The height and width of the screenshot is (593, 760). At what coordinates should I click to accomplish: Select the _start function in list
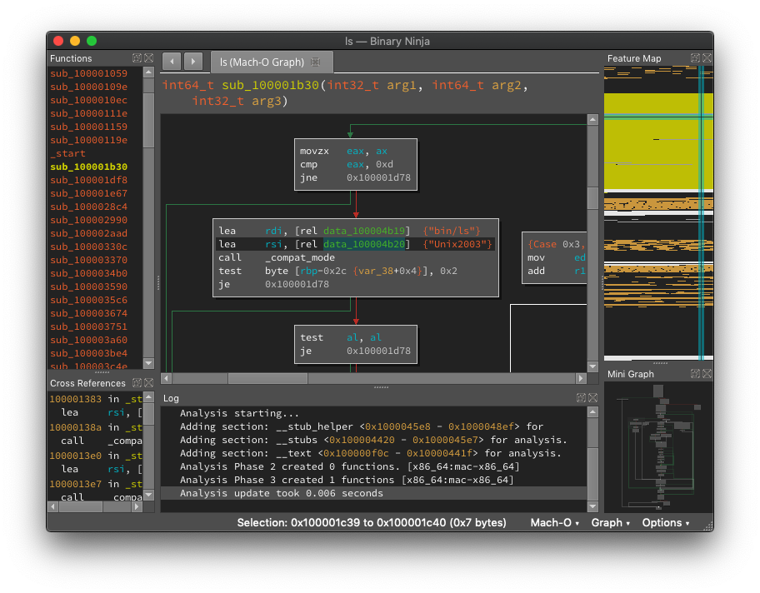67,153
